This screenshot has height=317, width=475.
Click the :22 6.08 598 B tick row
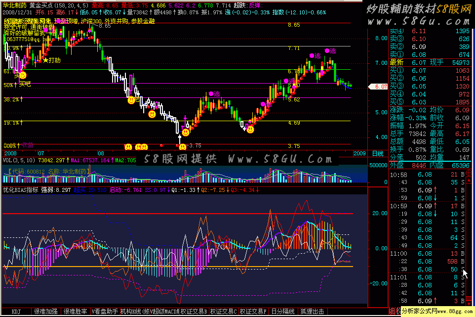[428, 261]
